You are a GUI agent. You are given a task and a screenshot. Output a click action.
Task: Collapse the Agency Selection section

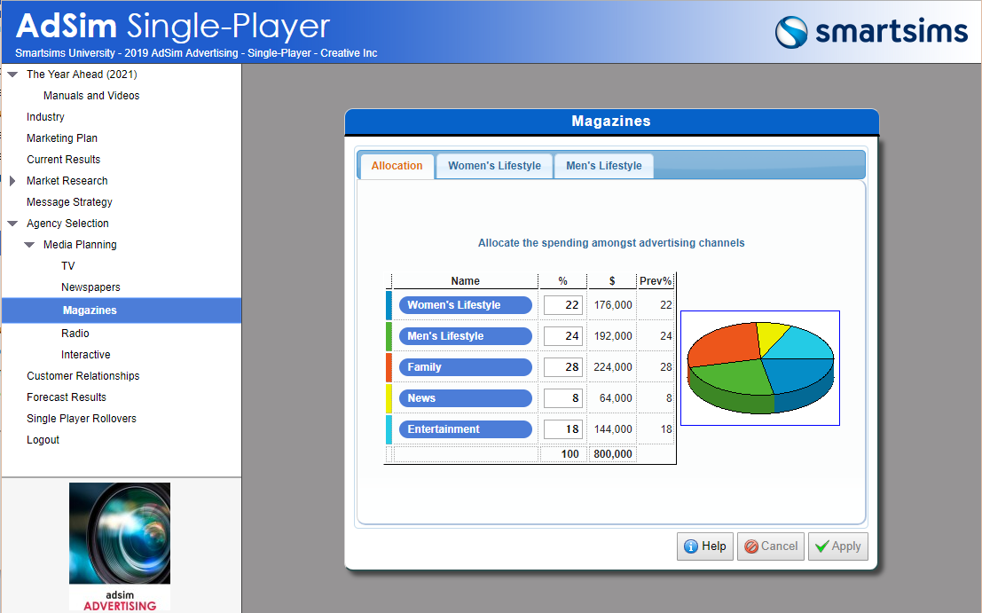coord(12,224)
